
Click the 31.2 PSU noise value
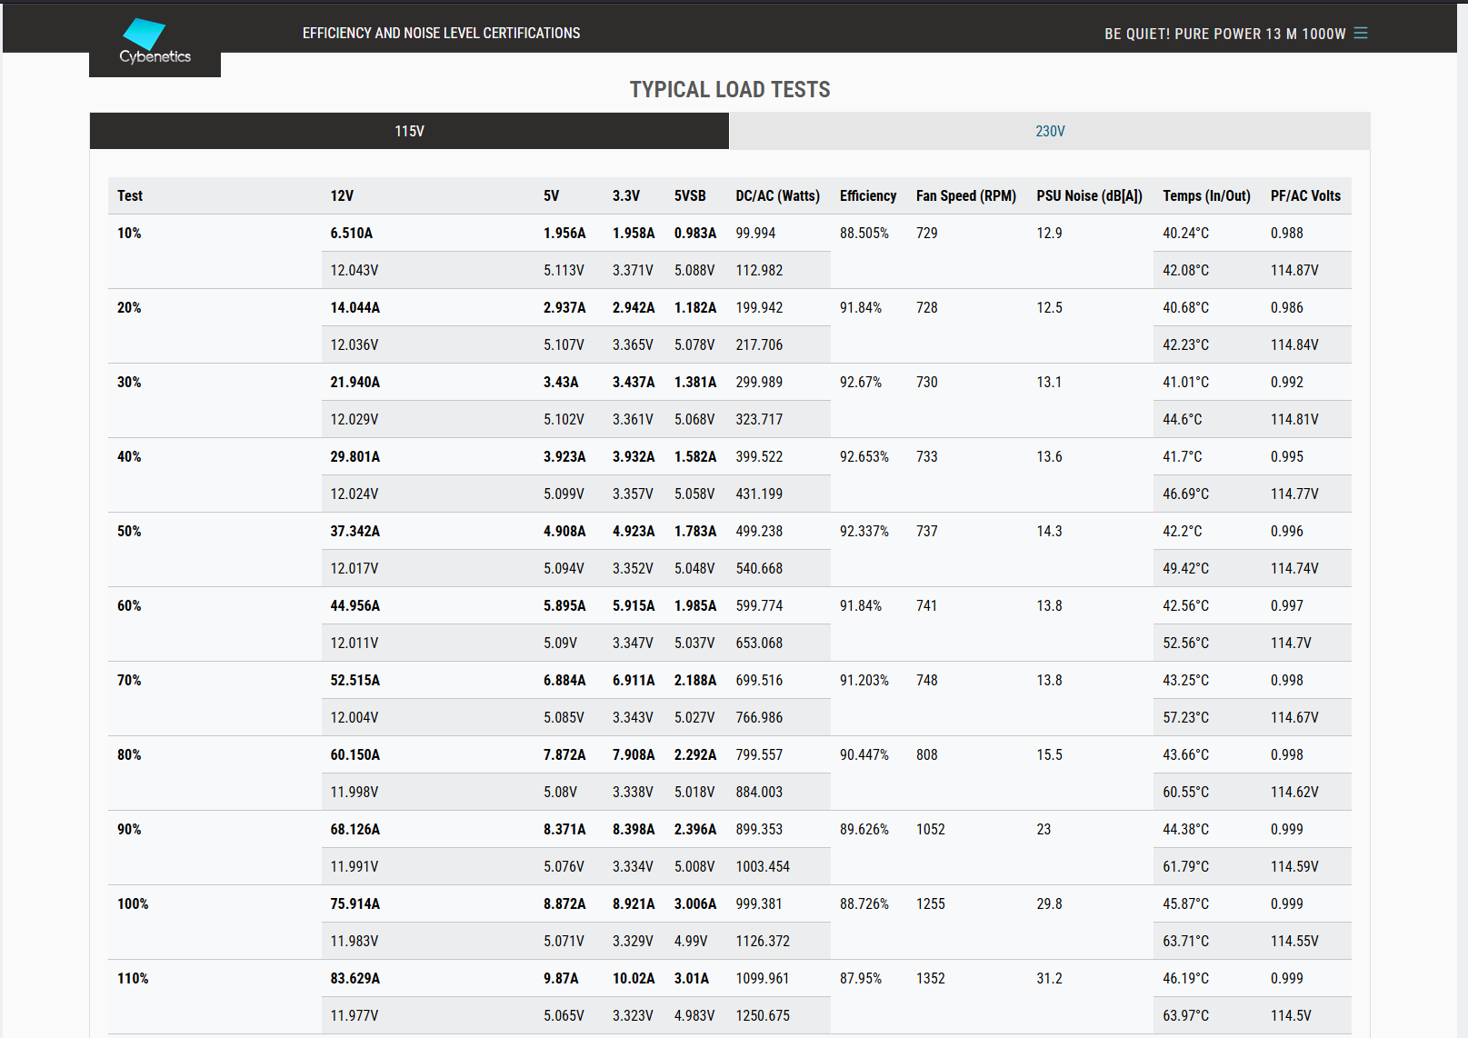click(x=1050, y=978)
